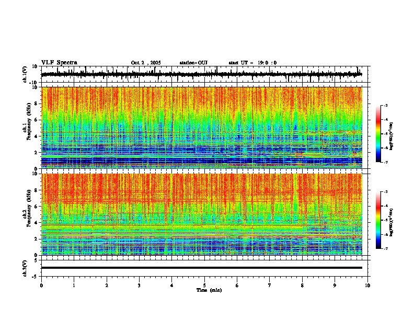This screenshot has height=320, width=414.
Task: Click the date label 'Oct. 2, 2025'
Action: click(x=146, y=63)
